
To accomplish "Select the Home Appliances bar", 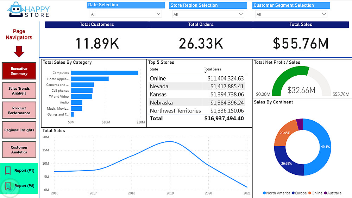I will 90,79.
